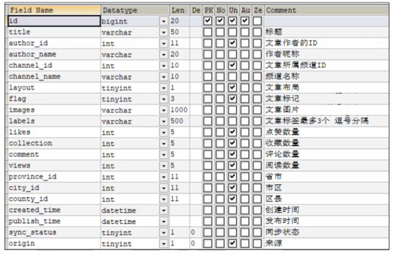Select the city_id field name cell
The image size is (396, 254).
coord(54,188)
